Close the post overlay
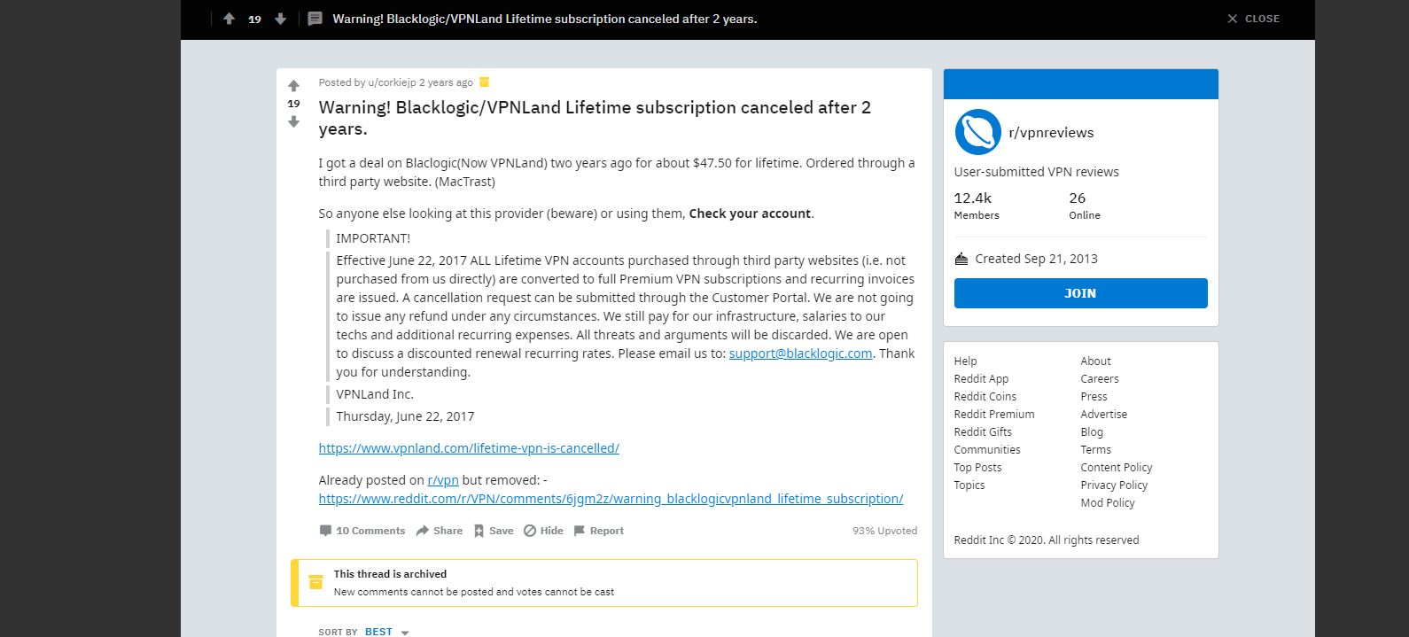This screenshot has width=1409, height=637. [1253, 19]
